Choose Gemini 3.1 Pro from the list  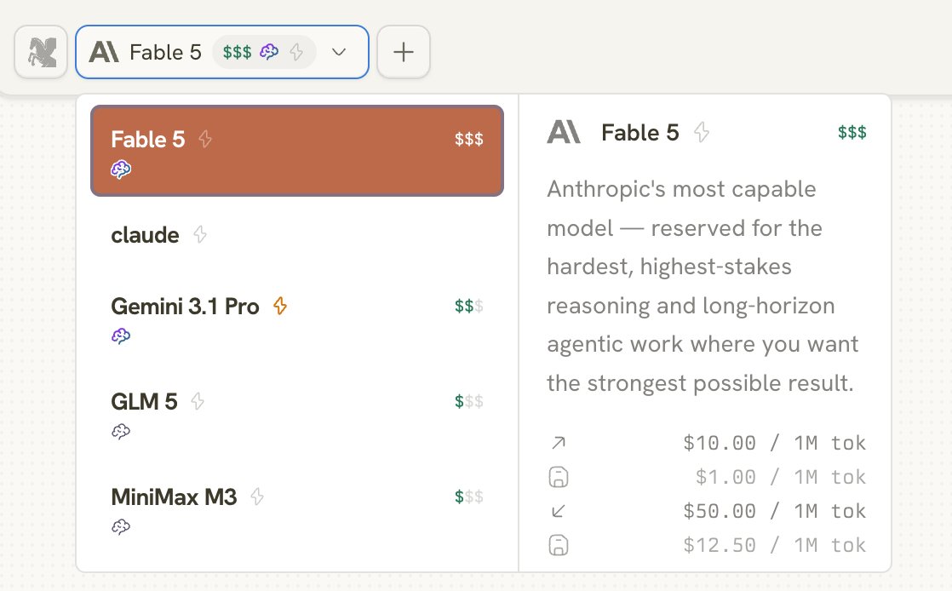click(297, 318)
